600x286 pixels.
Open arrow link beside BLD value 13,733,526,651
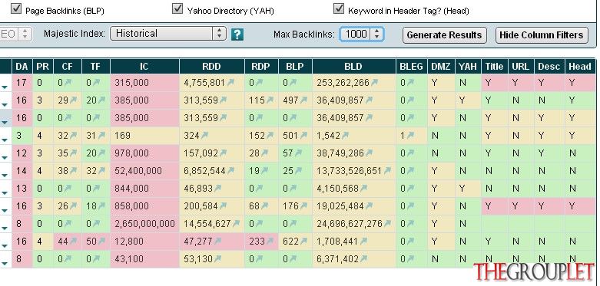pos(387,171)
